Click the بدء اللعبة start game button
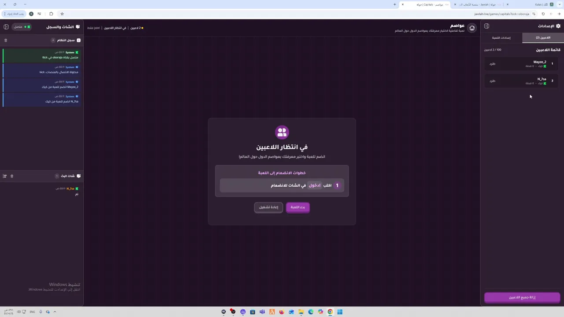This screenshot has height=317, width=564. tap(298, 207)
